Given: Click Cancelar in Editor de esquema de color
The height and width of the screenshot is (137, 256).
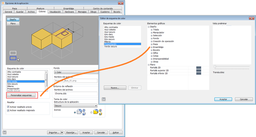Looking at the screenshot, I should pyautogui.click(x=244, y=99).
